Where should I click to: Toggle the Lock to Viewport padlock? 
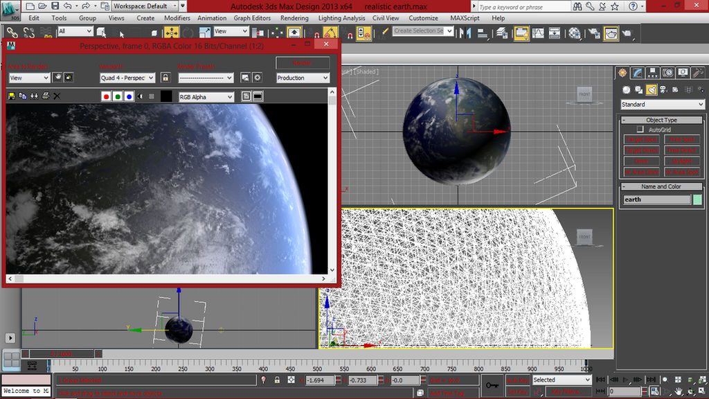(165, 78)
